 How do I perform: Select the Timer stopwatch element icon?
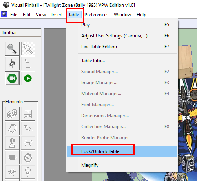28,157
